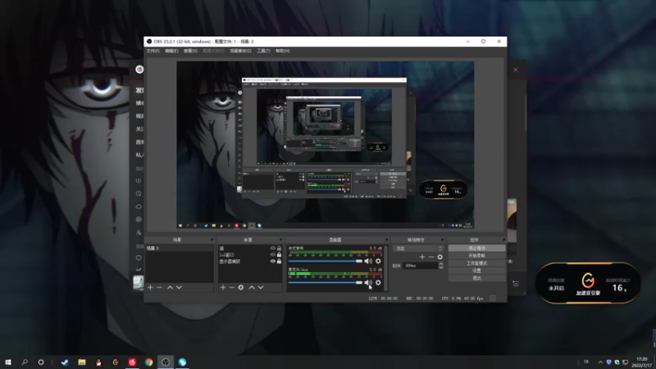This screenshot has height=369, width=656.
Task: Open the 查看(V) menu
Action: click(190, 51)
